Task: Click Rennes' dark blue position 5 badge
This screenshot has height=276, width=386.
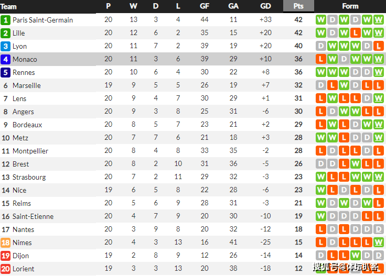Action: (x=5, y=72)
